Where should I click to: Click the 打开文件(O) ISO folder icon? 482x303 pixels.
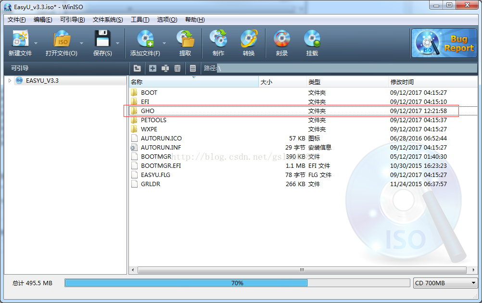point(62,39)
